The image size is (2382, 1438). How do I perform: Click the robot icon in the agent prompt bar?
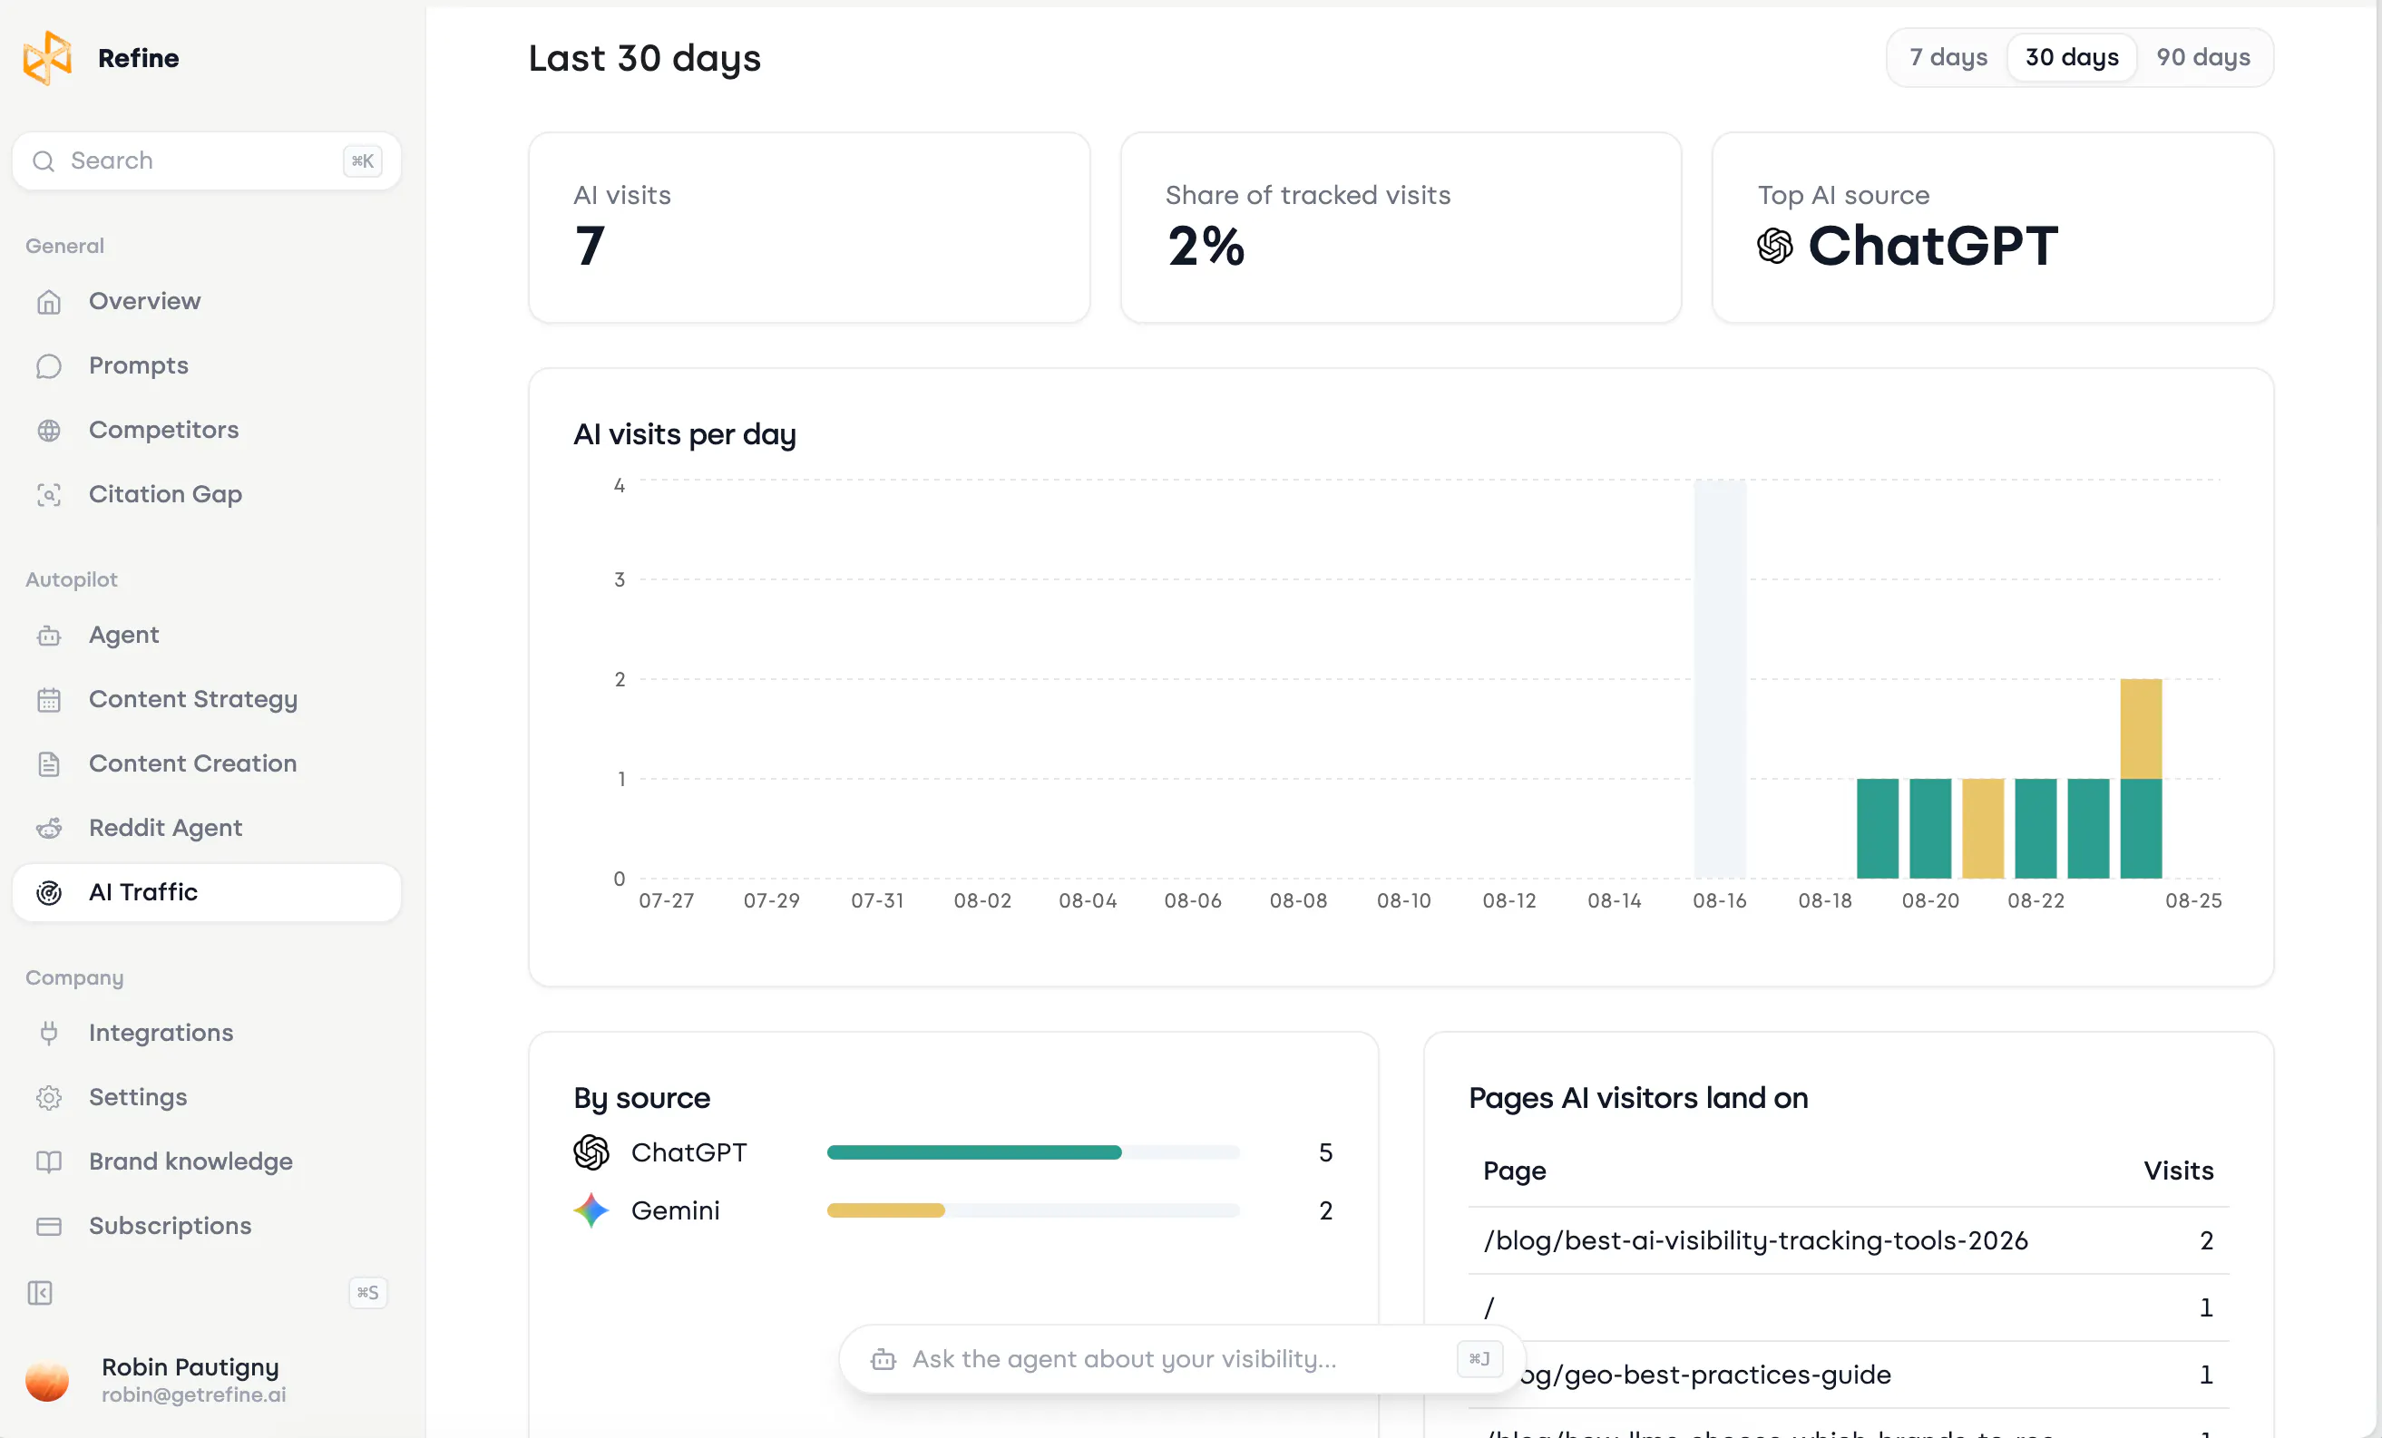pos(883,1360)
